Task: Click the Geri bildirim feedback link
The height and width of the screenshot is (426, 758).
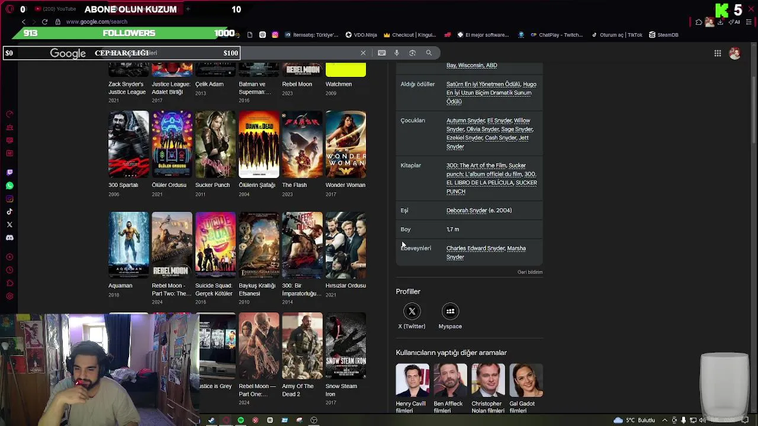Action: coord(530,272)
